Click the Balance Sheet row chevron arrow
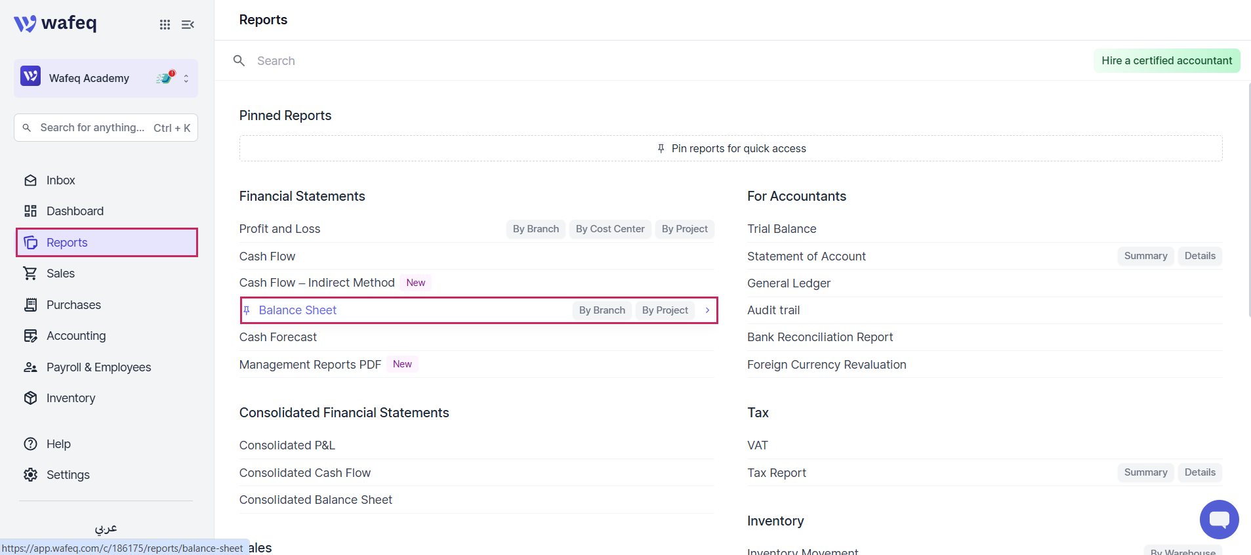This screenshot has height=555, width=1251. pyautogui.click(x=707, y=310)
